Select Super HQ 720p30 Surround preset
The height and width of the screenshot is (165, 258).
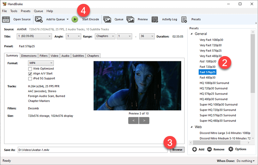click(218, 110)
